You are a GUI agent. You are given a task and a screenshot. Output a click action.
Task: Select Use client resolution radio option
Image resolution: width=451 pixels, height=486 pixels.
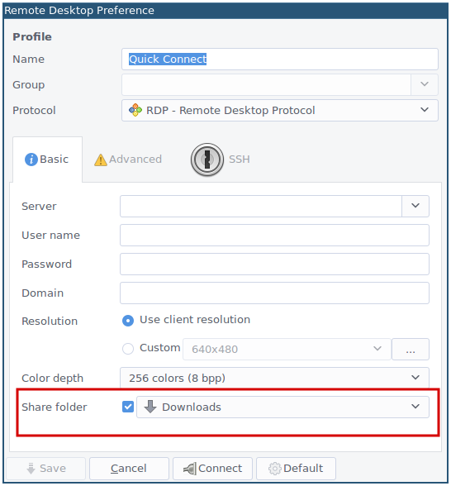pyautogui.click(x=128, y=321)
